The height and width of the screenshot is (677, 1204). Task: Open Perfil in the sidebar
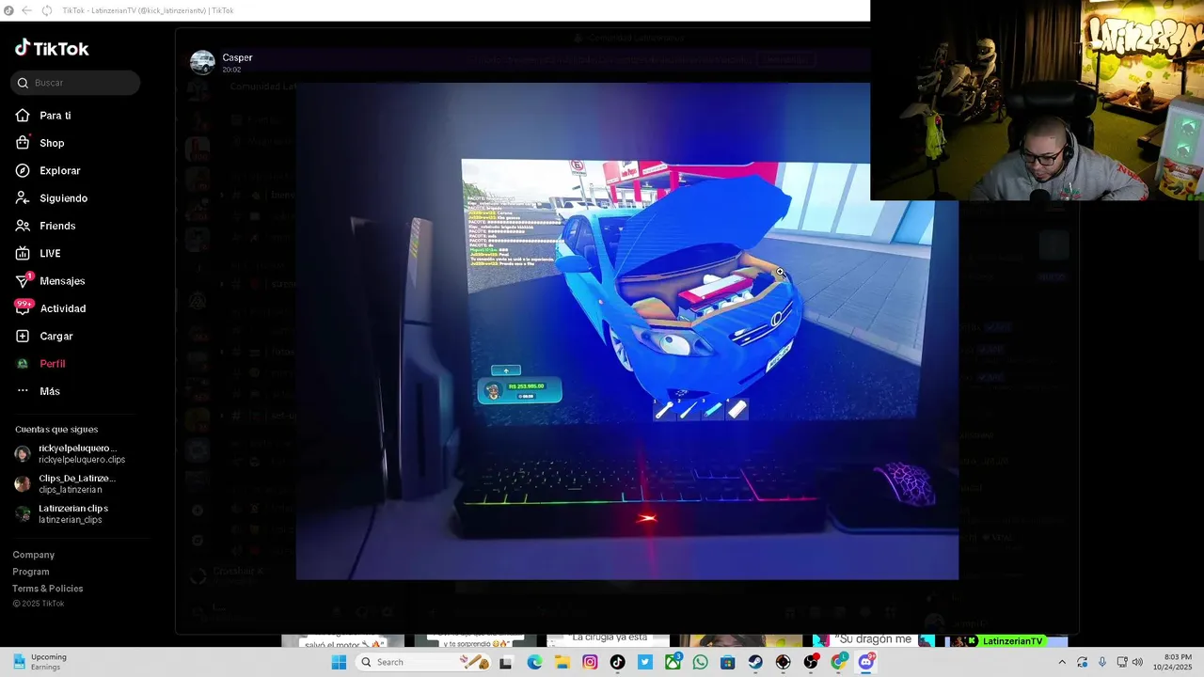(53, 364)
